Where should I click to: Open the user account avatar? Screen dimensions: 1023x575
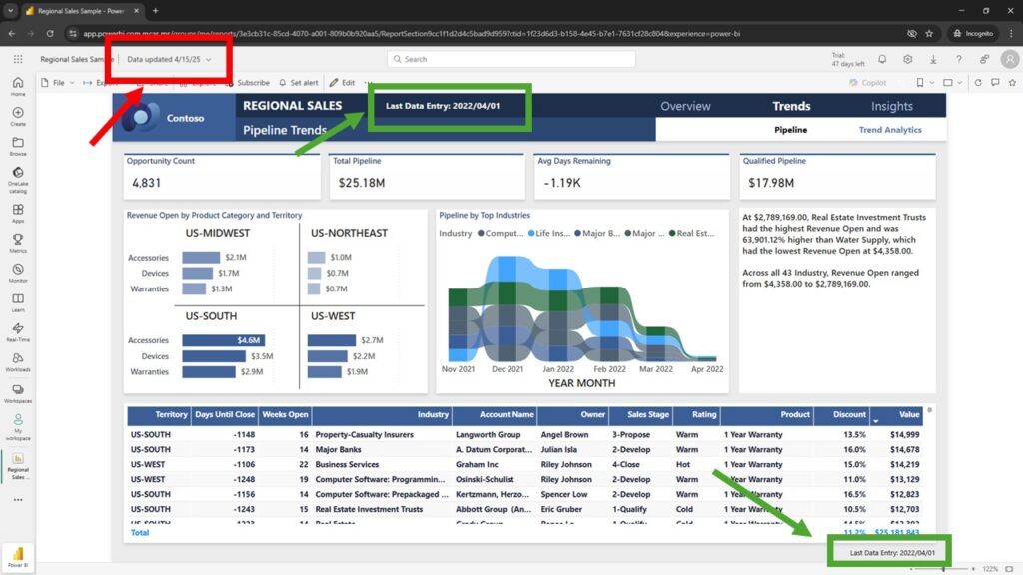[x=1010, y=59]
